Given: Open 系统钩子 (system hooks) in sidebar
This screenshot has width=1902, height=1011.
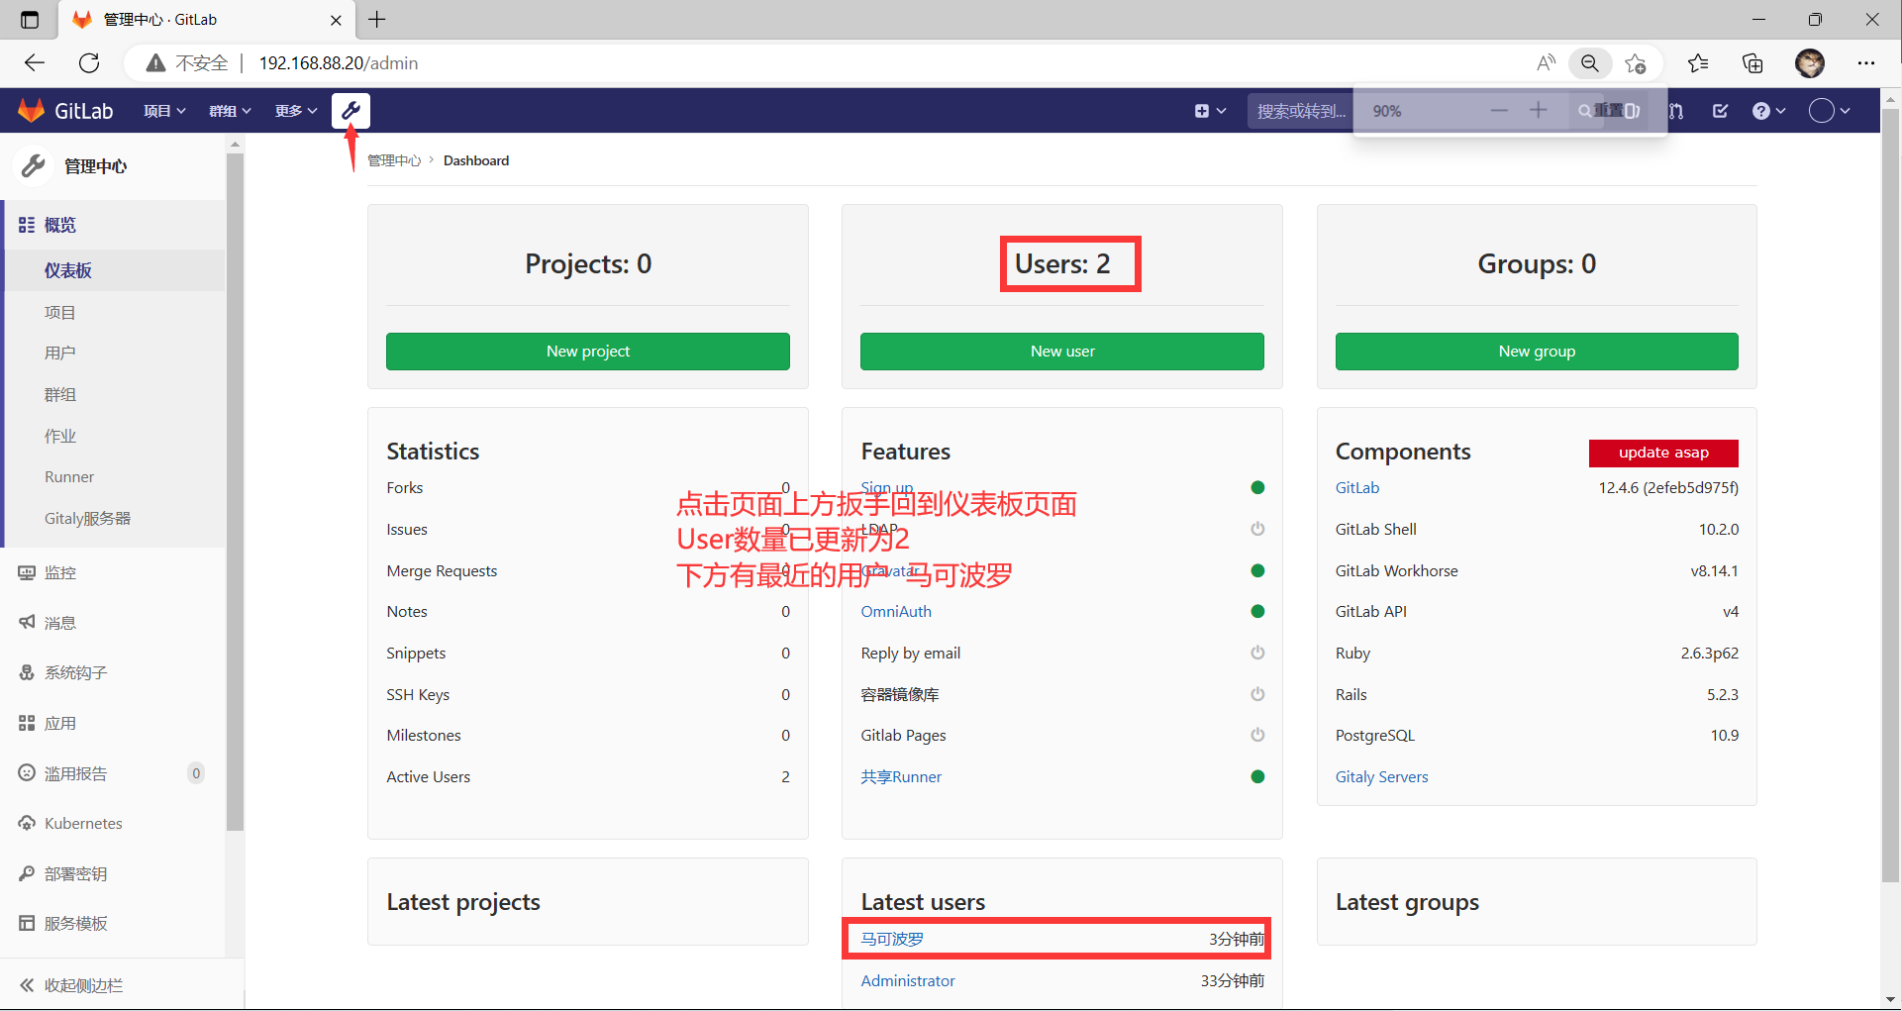Looking at the screenshot, I should coord(75,672).
